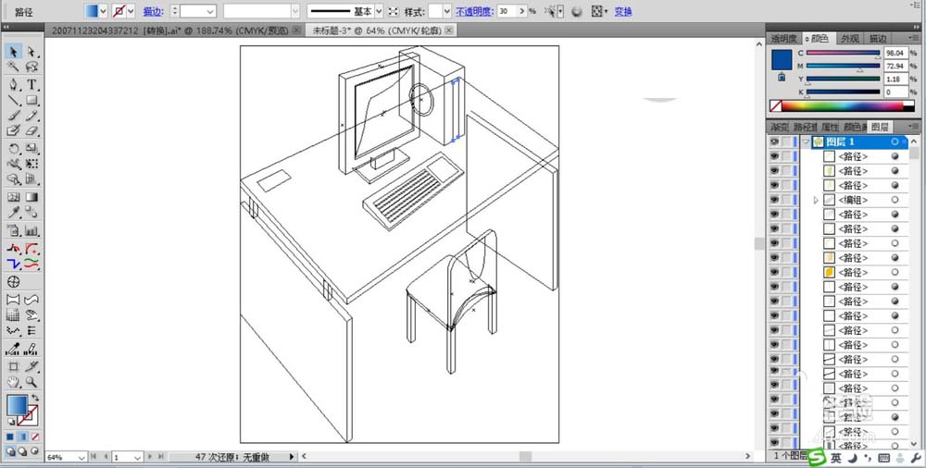Switch to the 属性 panel tab
This screenshot has width=926, height=468.
coord(830,127)
